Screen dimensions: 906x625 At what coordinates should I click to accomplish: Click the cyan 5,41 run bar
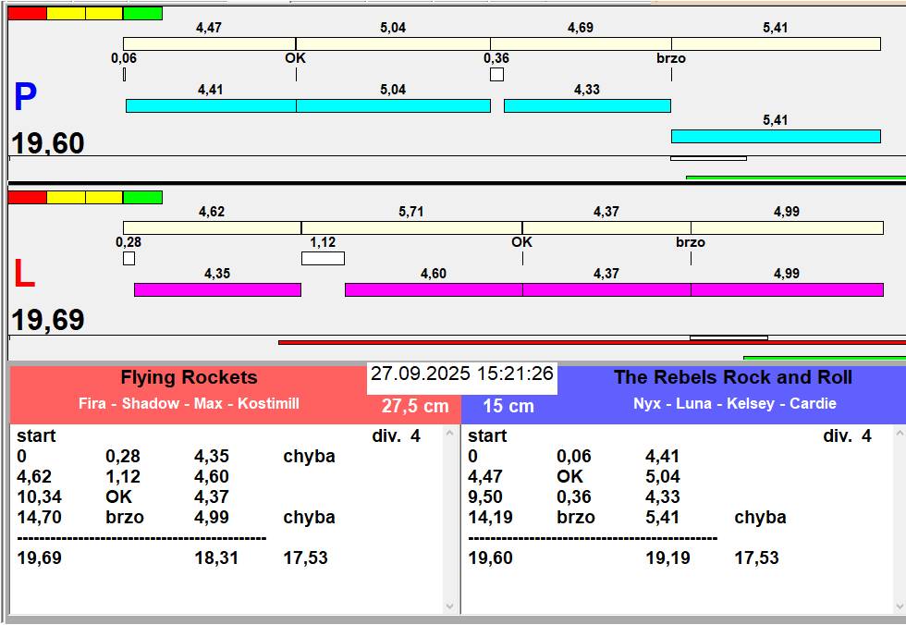(776, 136)
